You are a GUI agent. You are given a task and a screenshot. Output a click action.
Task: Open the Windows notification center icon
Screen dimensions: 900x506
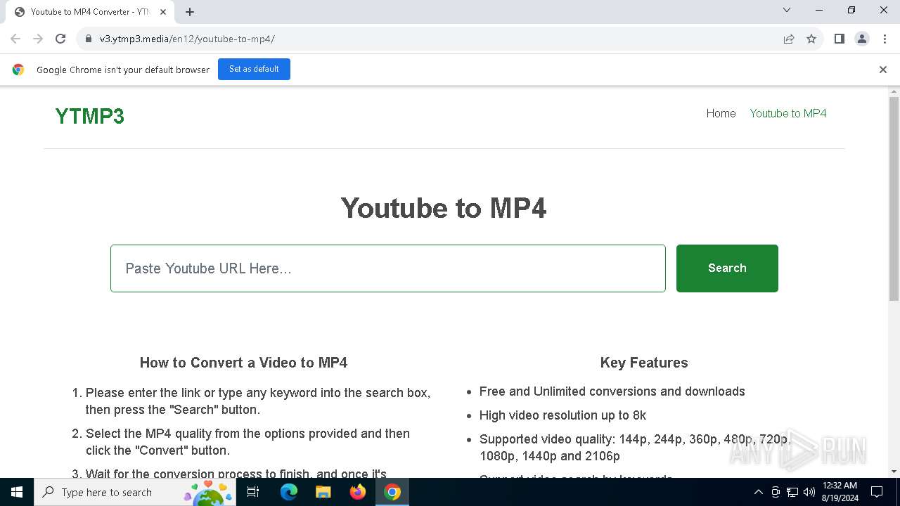[x=877, y=492]
